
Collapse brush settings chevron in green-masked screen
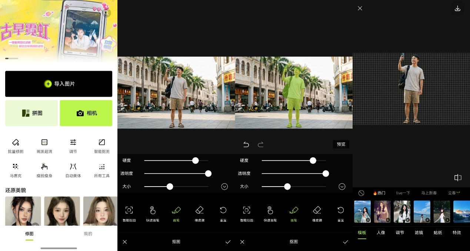342,187
